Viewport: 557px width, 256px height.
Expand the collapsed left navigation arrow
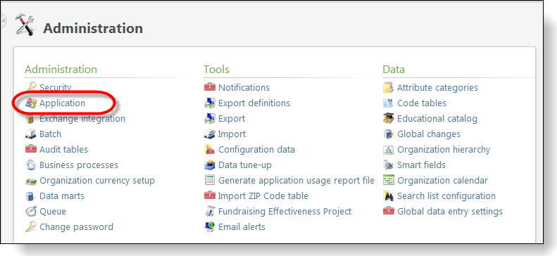pos(4,21)
